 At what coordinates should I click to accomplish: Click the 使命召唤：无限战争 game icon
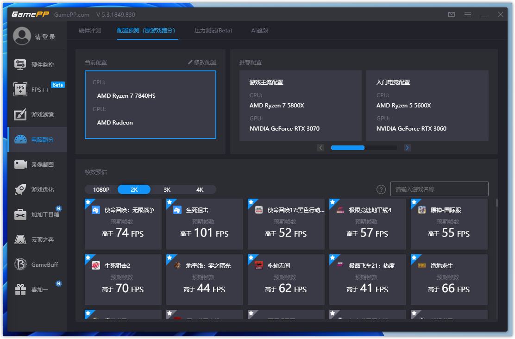pyautogui.click(x=96, y=210)
